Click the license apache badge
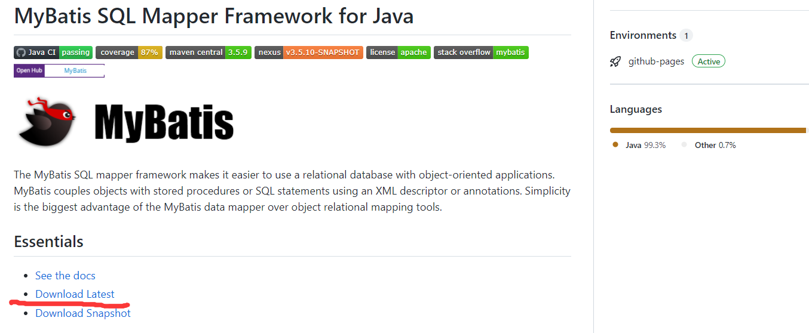Screen dimensions: 809x333 coord(398,53)
